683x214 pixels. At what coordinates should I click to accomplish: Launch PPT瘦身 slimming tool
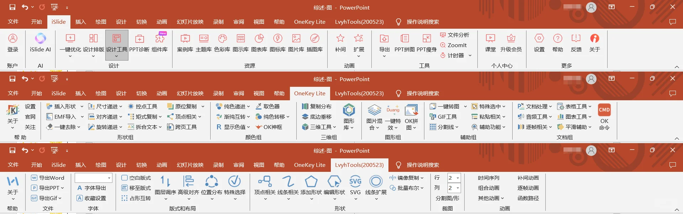(427, 43)
